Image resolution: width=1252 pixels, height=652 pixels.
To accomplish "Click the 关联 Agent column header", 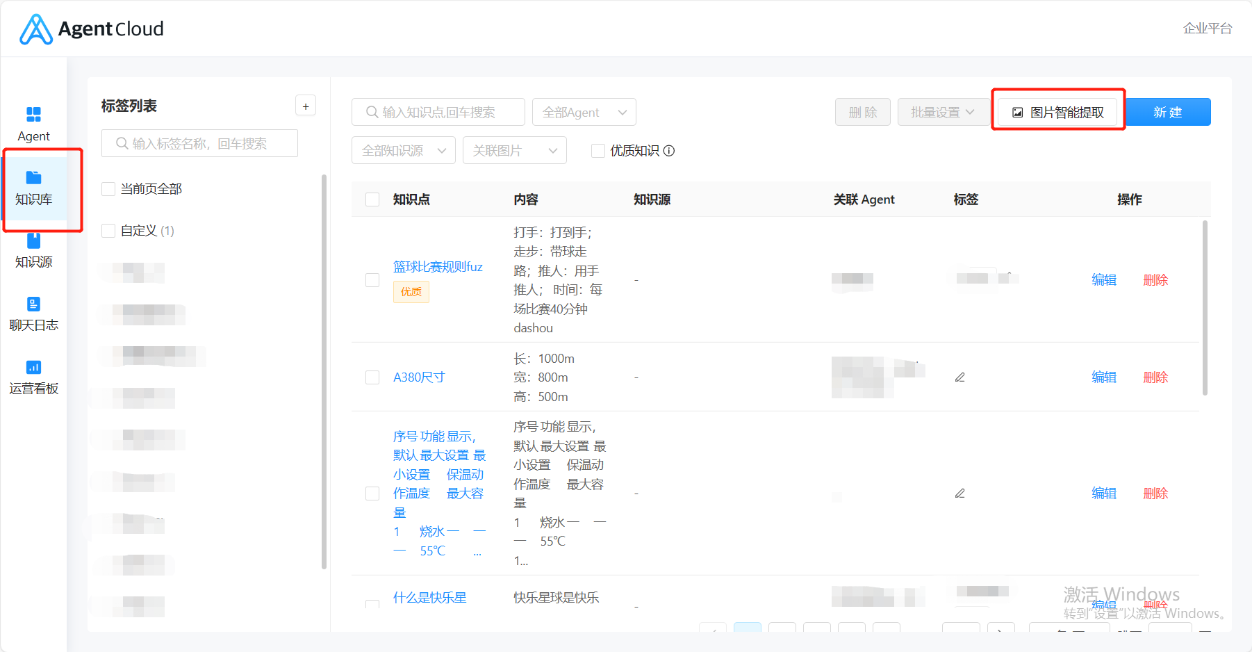I will 864,199.
